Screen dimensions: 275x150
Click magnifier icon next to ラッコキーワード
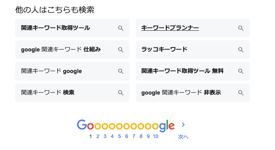[241, 49]
